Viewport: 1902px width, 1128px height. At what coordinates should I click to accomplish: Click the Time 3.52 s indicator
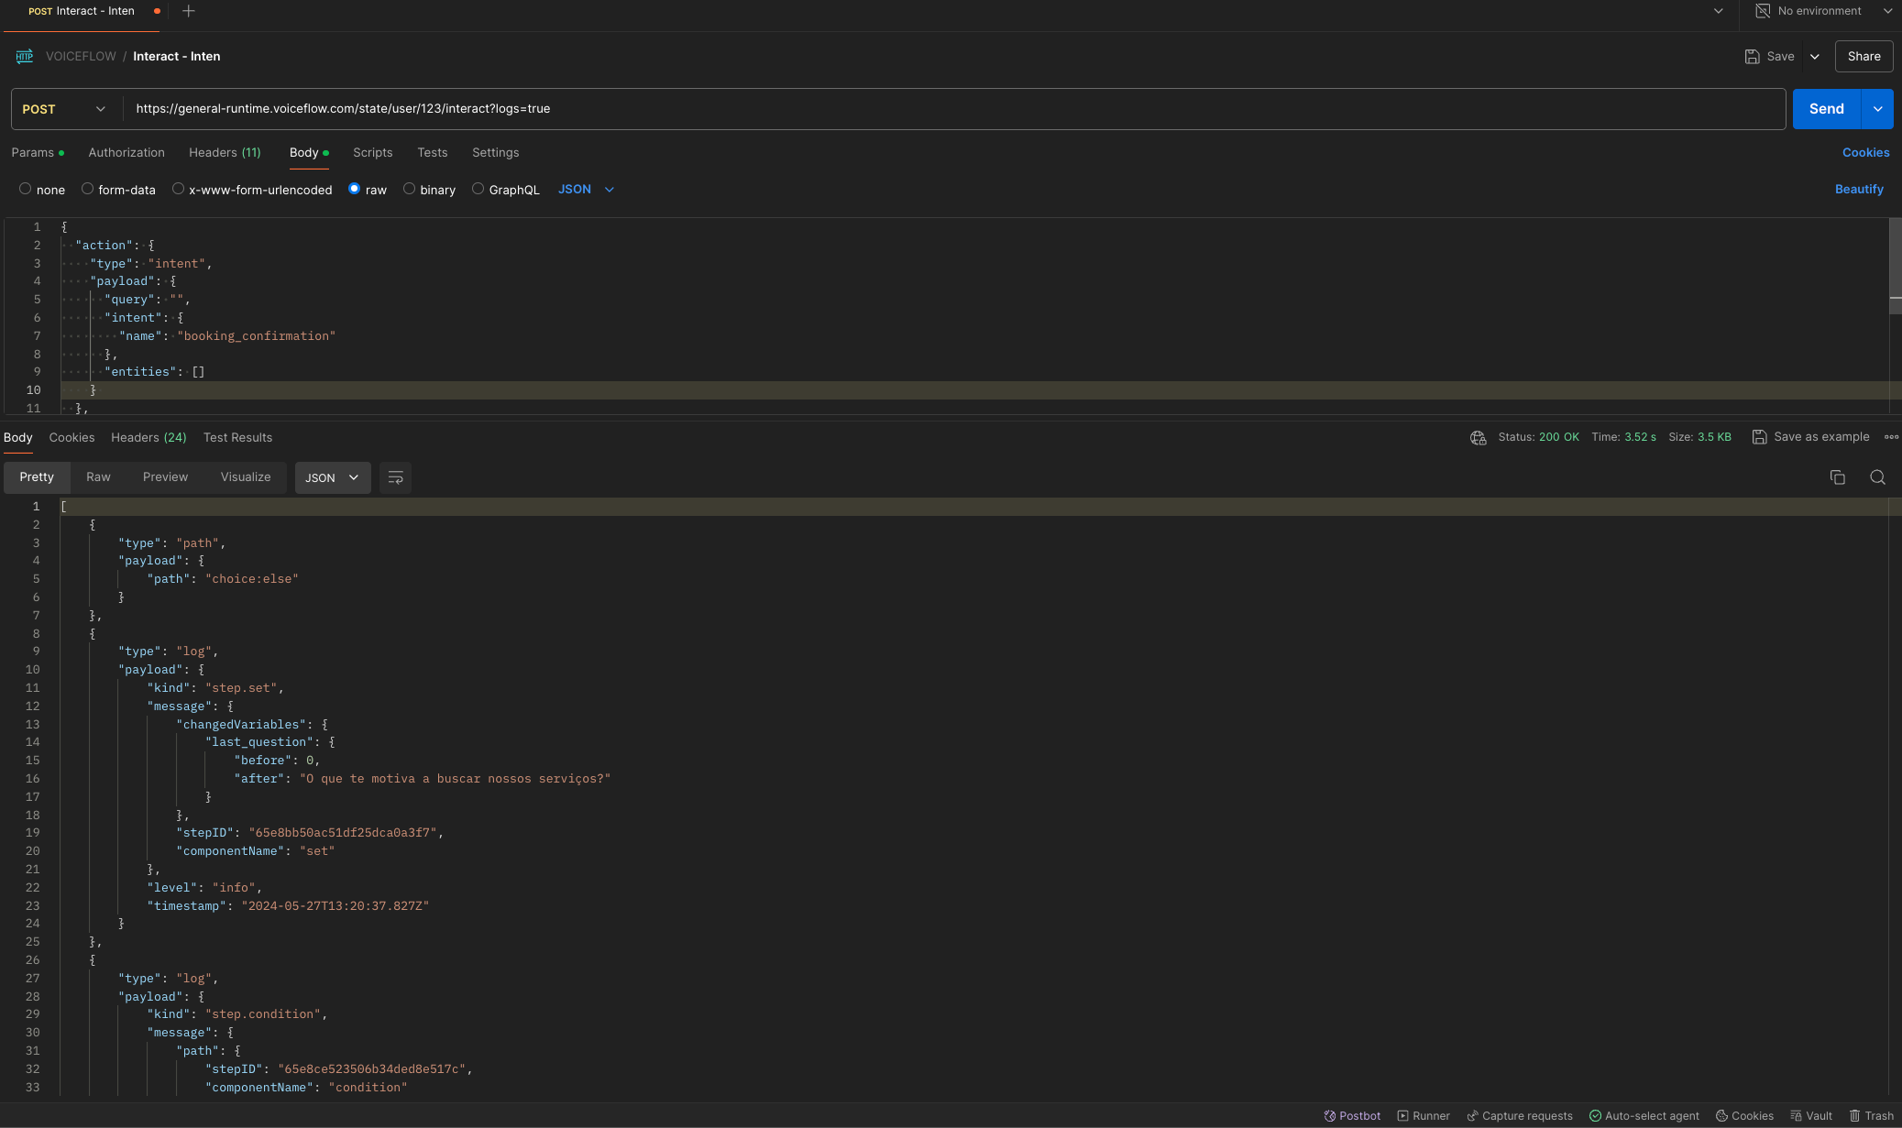point(1623,437)
